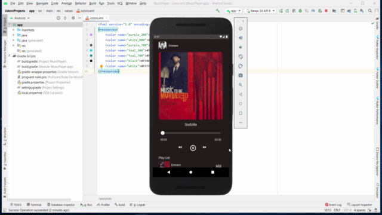Image resolution: width=382 pixels, height=215 pixels.
Task: Click the purple_200 color swatch in gutter
Action: 91,35
